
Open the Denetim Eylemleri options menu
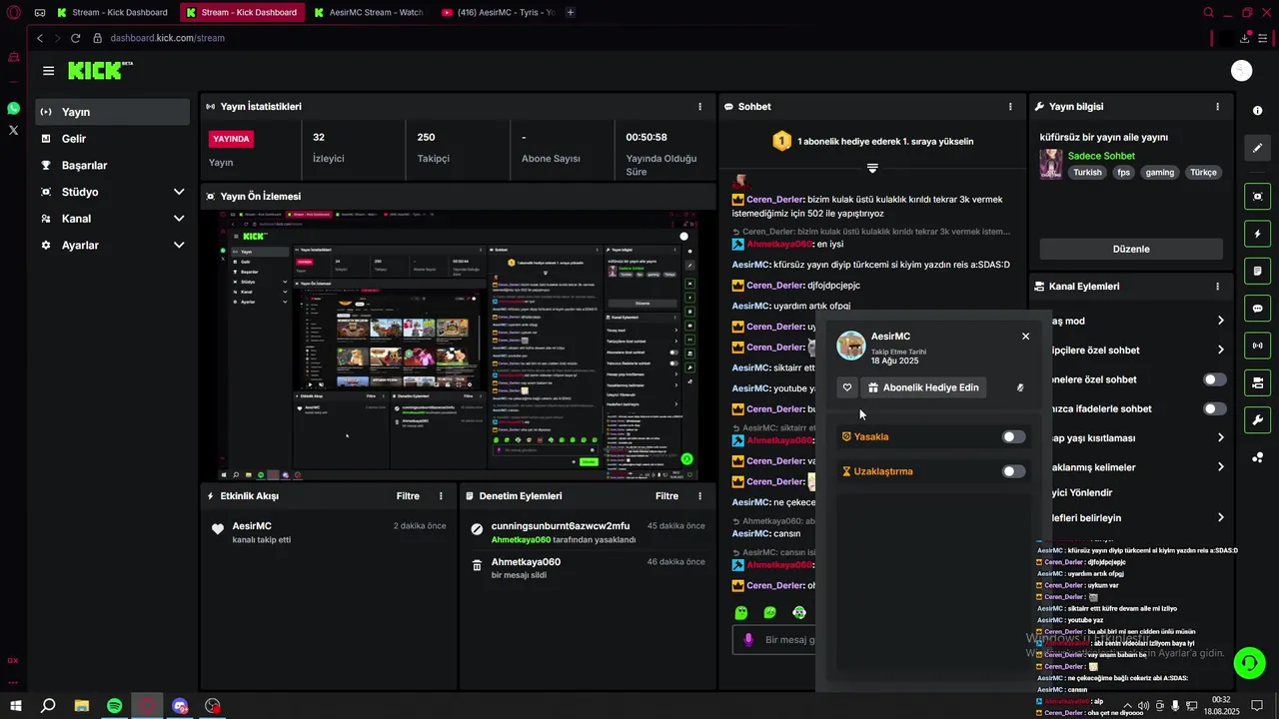pos(699,496)
